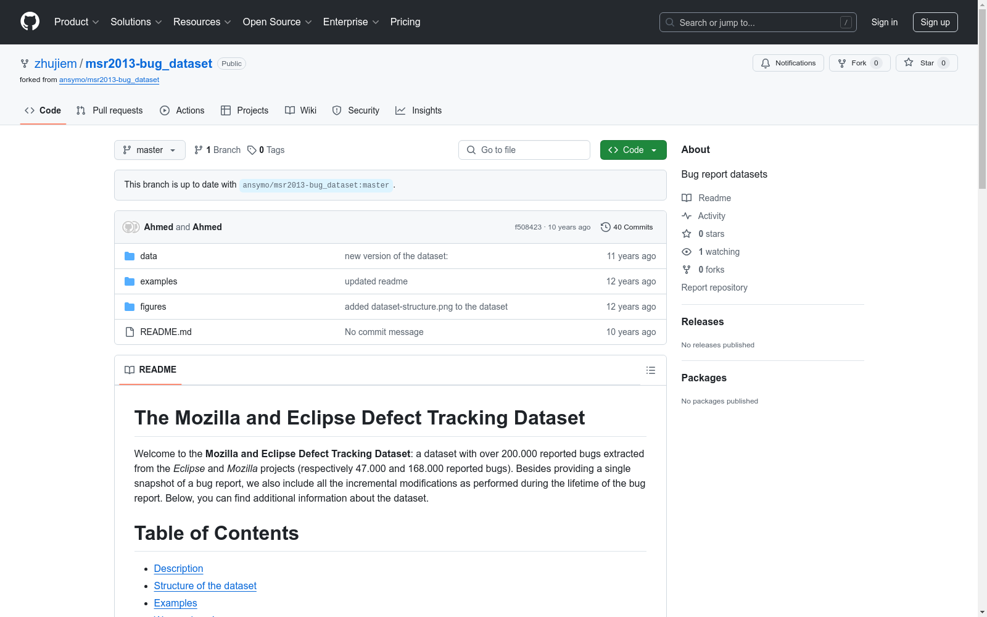This screenshot has width=987, height=617.
Task: Open the Pricing page link
Action: tap(405, 22)
